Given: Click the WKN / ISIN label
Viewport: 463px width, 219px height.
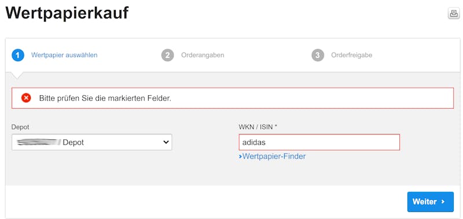Looking at the screenshot, I should coord(258,127).
